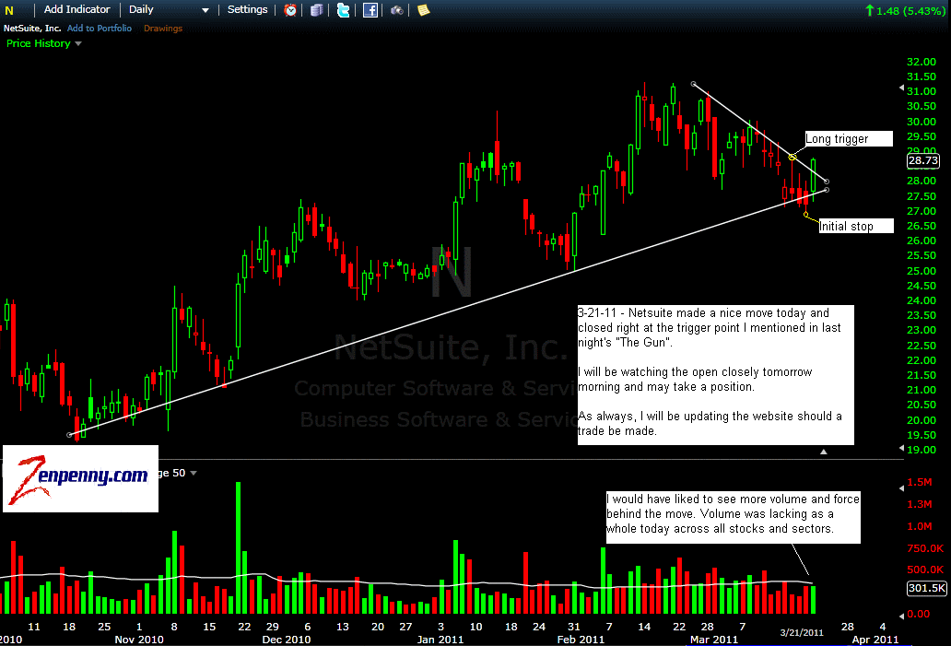Select the volume commentary note

coord(734,516)
